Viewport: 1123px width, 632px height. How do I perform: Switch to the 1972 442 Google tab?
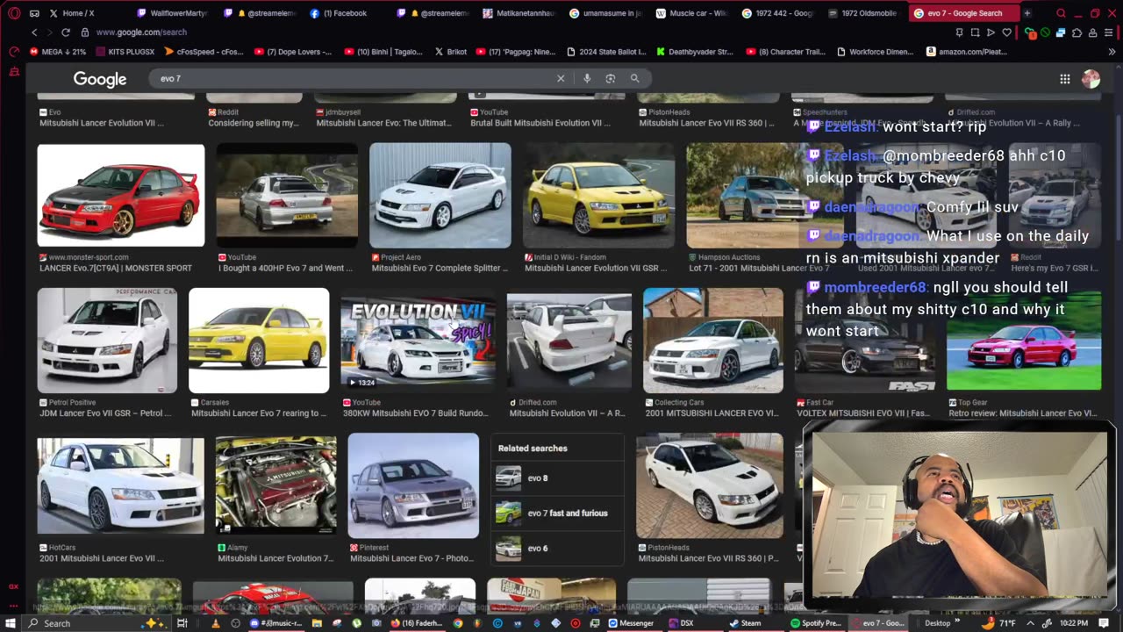tap(777, 13)
